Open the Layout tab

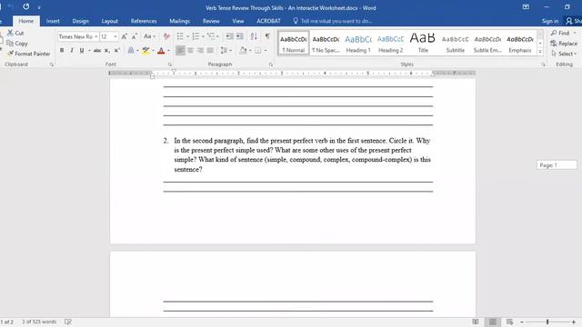109,21
